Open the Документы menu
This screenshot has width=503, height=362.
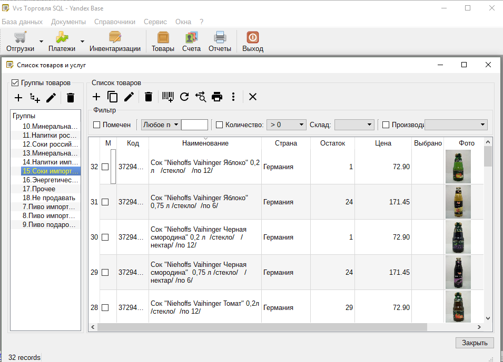(68, 22)
